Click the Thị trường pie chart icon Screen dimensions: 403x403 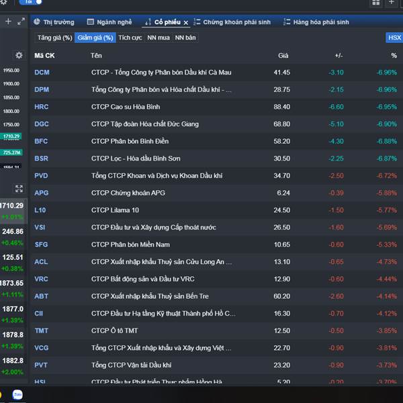pos(37,22)
